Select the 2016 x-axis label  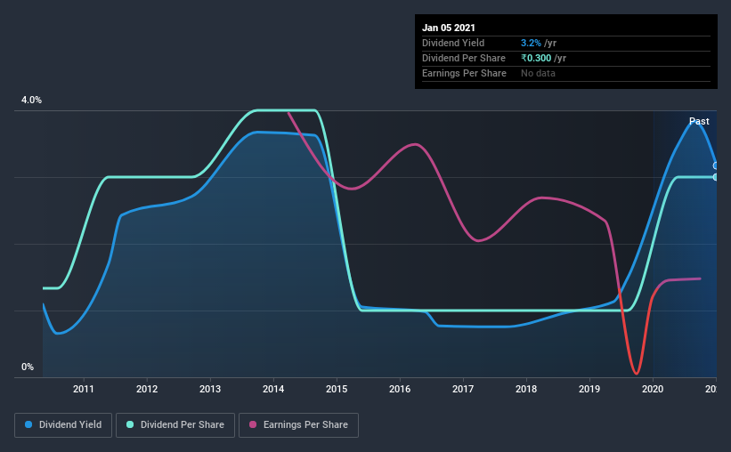tap(400, 389)
